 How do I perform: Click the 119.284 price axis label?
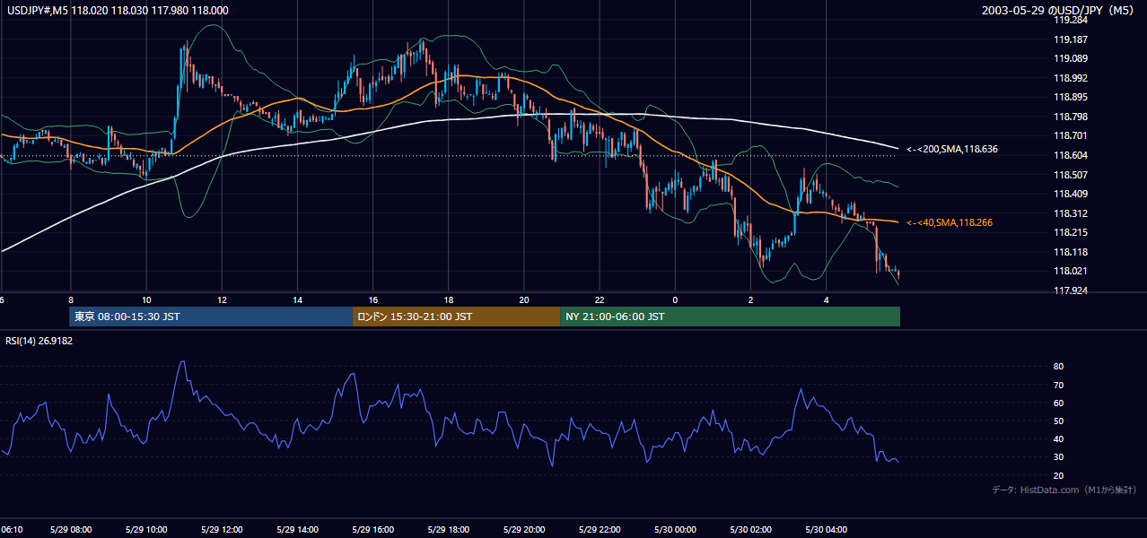1071,20
